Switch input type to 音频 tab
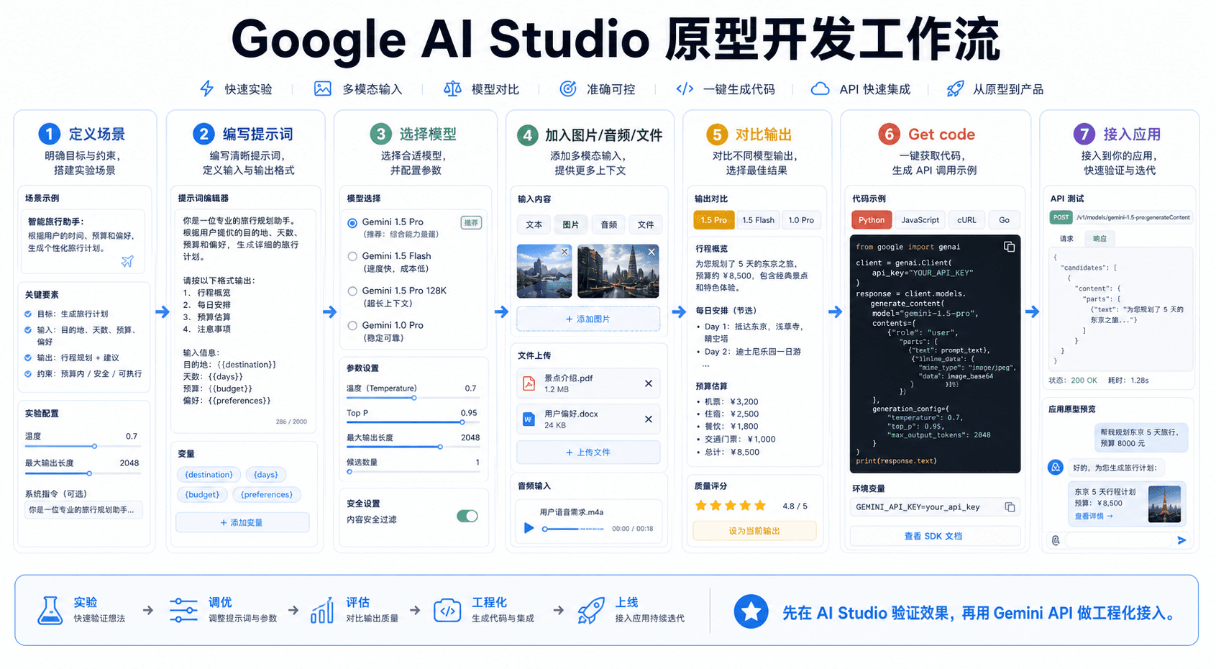 [x=609, y=224]
